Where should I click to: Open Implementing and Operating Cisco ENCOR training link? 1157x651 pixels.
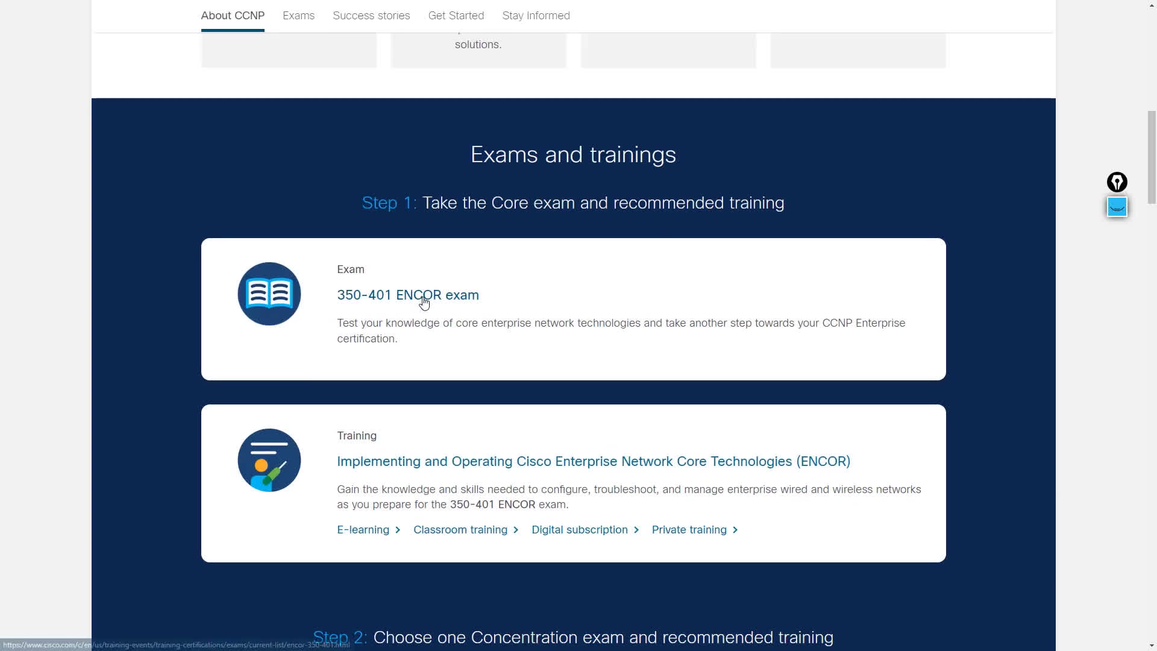coord(593,461)
